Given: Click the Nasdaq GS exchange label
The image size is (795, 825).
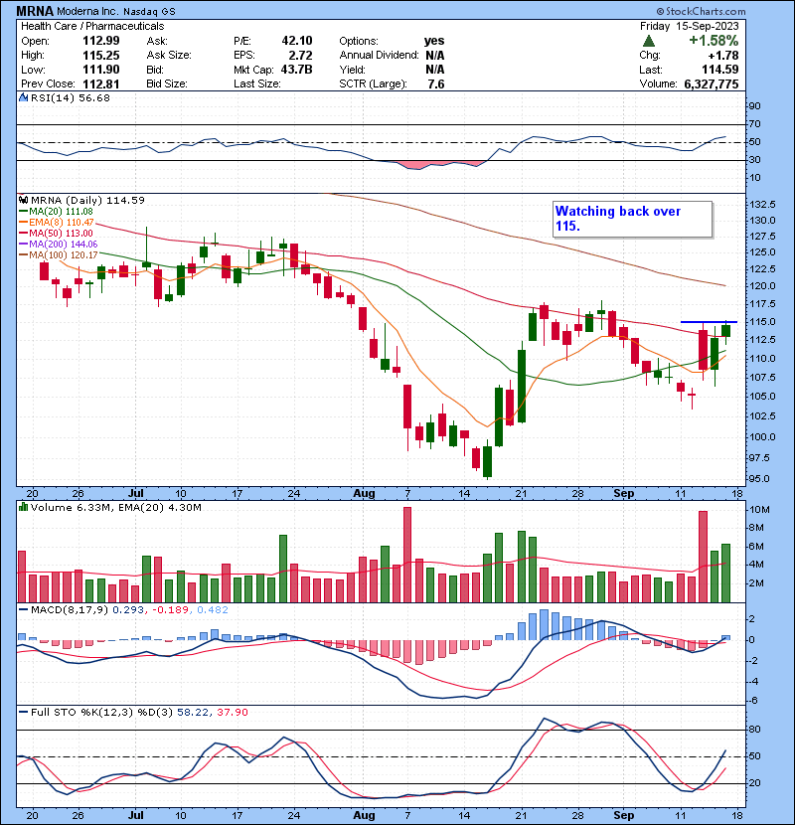Looking at the screenshot, I should coord(149,12).
